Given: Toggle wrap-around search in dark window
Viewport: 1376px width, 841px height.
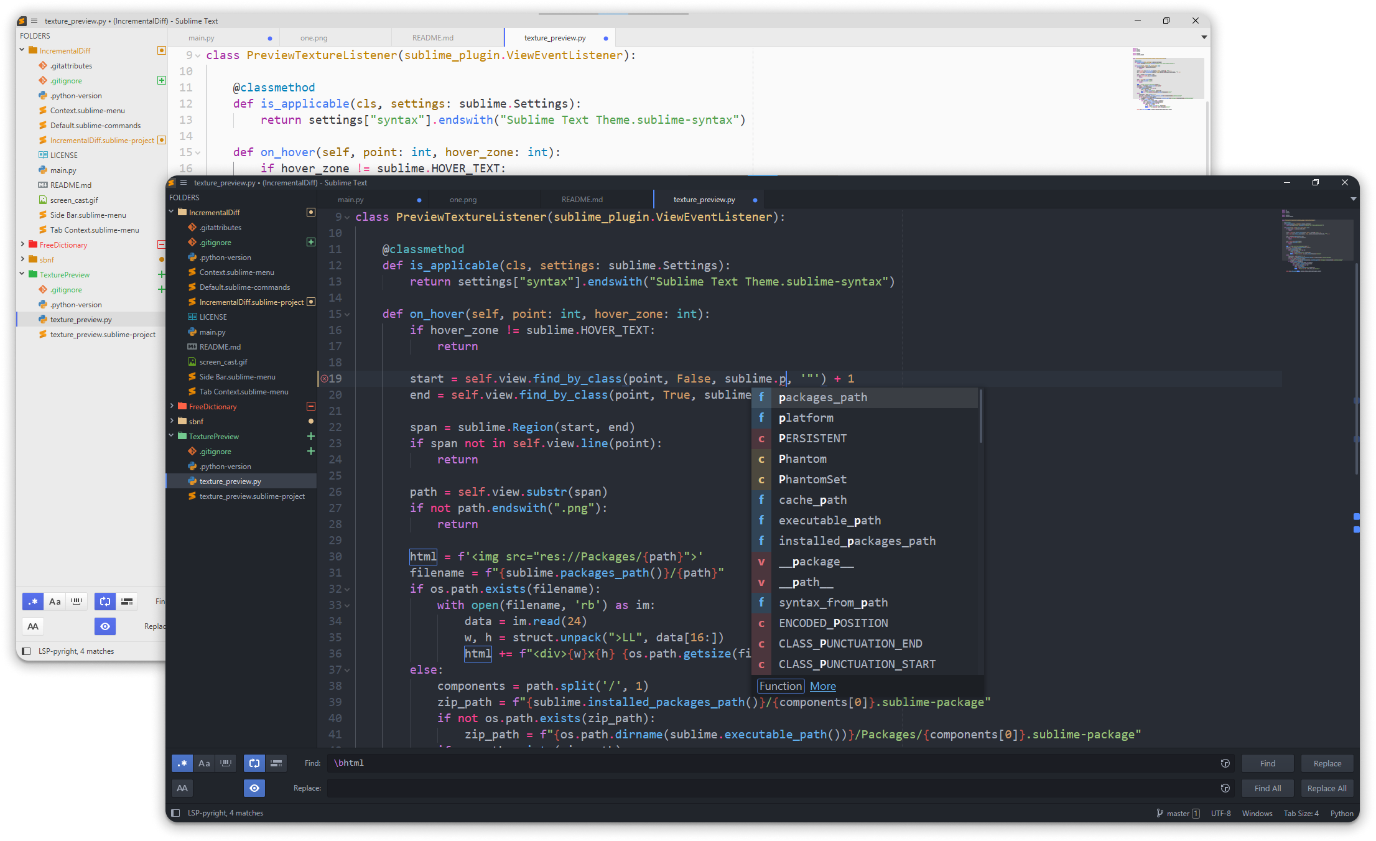Looking at the screenshot, I should tap(254, 763).
